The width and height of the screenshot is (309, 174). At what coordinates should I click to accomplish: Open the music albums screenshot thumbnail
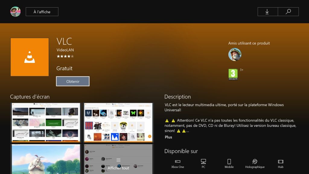coord(118,123)
